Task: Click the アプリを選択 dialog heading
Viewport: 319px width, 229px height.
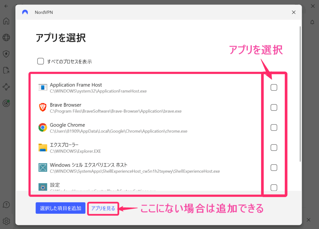Action: [x=61, y=38]
